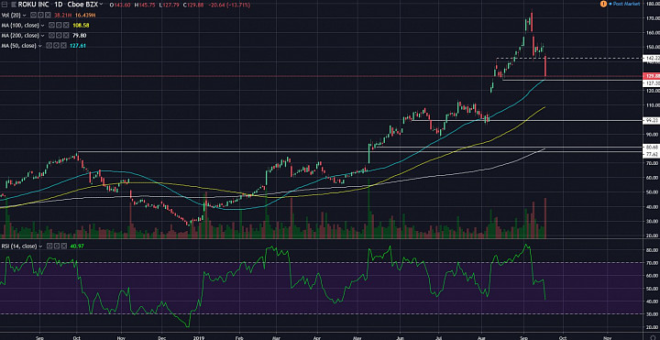
Task: Remove the RSI (14, close) indicator
Action: pyautogui.click(x=64, y=246)
